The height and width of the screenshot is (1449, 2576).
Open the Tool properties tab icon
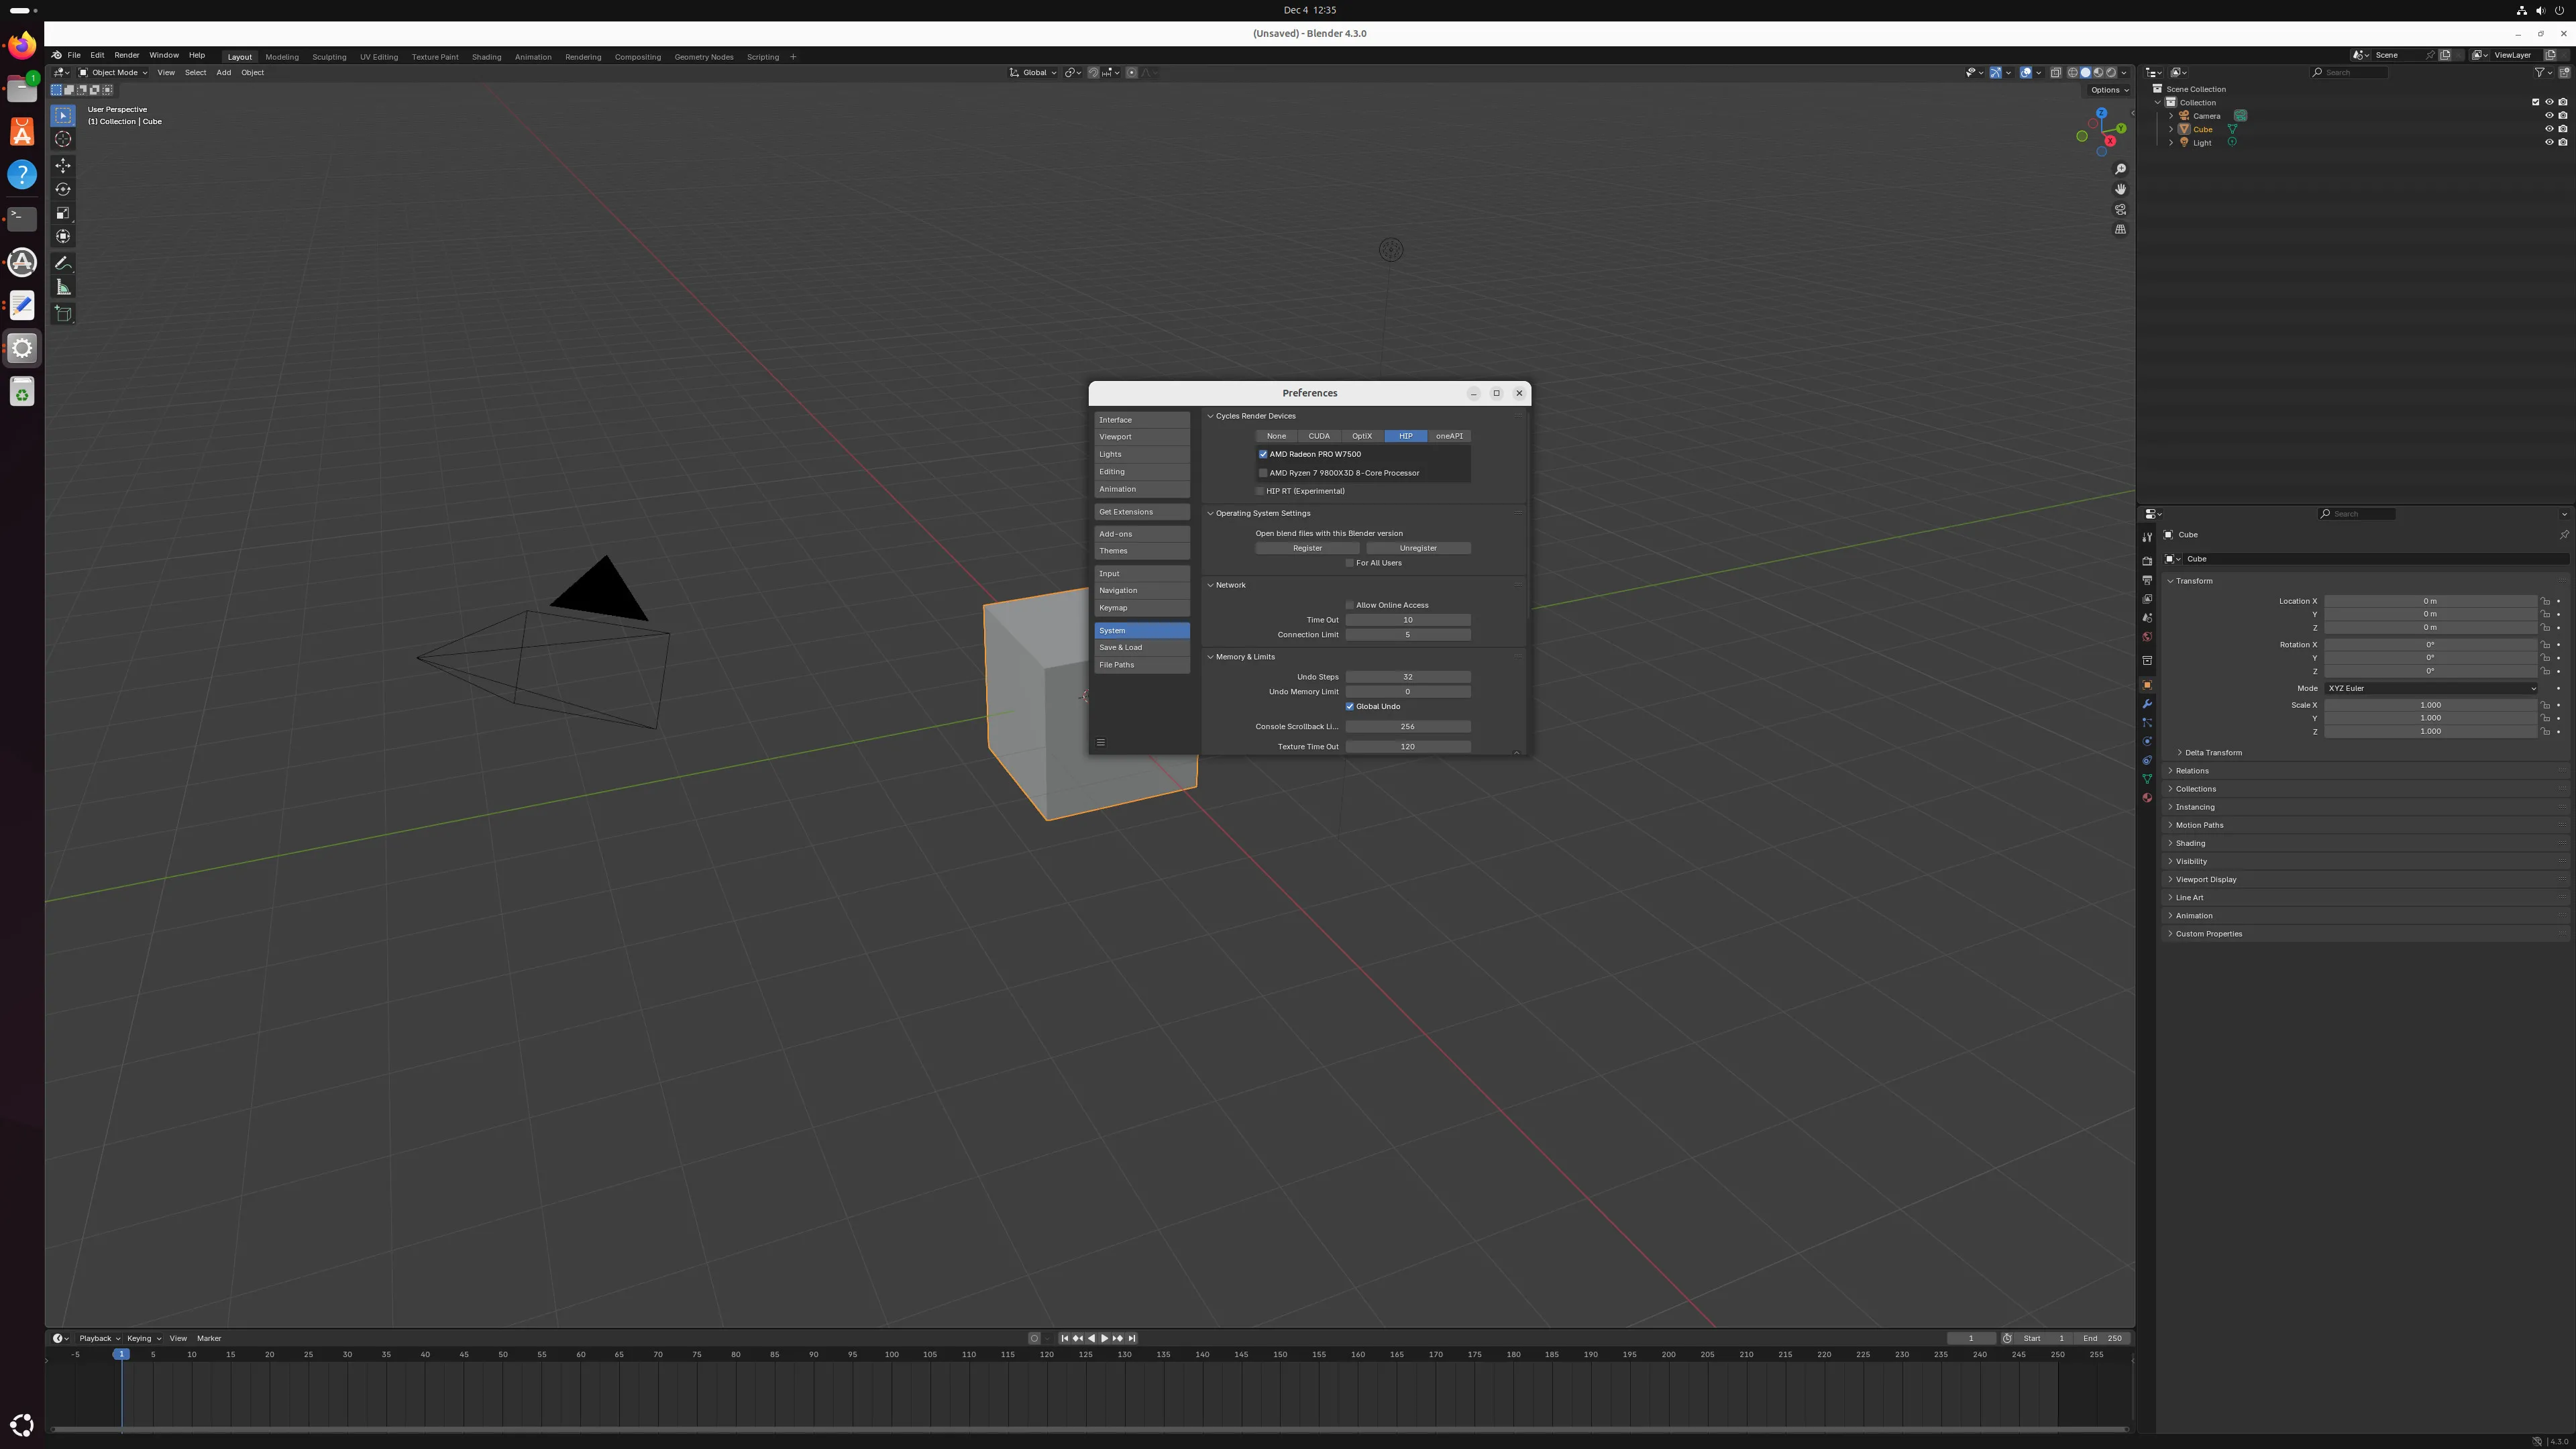(2147, 537)
